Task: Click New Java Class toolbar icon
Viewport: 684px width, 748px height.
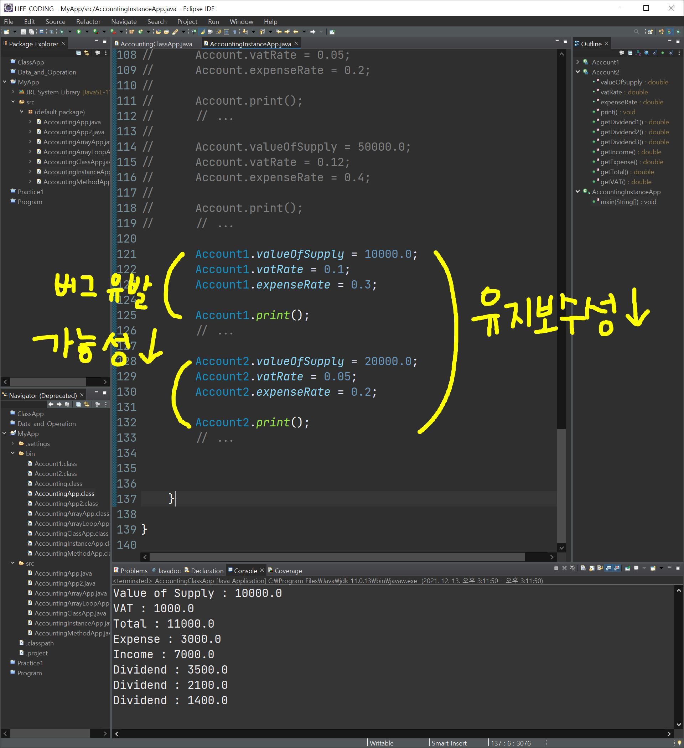Action: (140, 32)
